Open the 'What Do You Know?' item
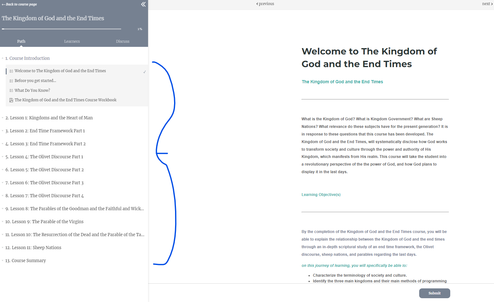494x302 pixels. point(32,91)
